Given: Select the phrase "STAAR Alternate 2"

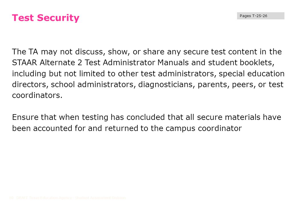Looking at the screenshot, I should pos(47,62).
